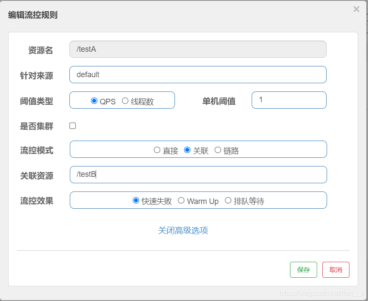Click the 资源名 field showing /testA
This screenshot has width=368, height=301.
(x=198, y=49)
